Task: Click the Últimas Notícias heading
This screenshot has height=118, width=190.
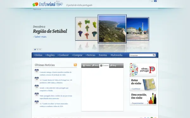Action: tap(45, 65)
